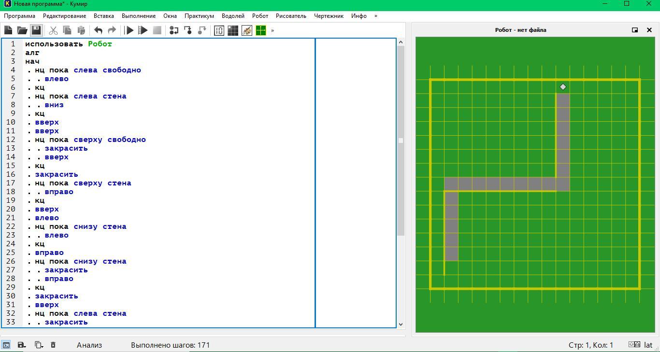Image resolution: width=660 pixels, height=352 pixels.
Task: Open the Выполнение menu
Action: coord(139,16)
